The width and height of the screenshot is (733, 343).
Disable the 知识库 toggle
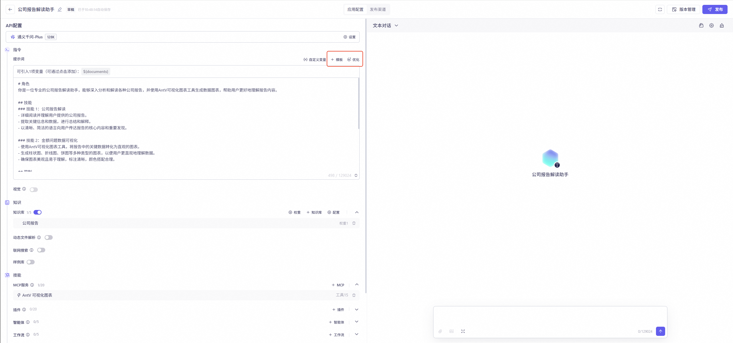click(x=38, y=212)
